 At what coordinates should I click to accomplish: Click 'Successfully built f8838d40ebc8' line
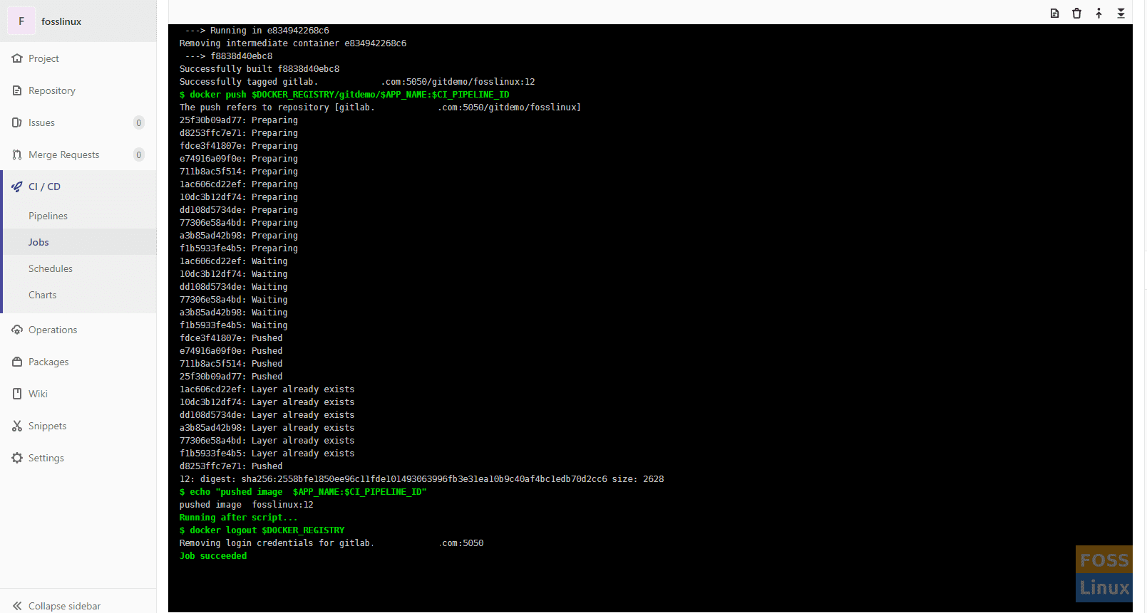coord(259,69)
